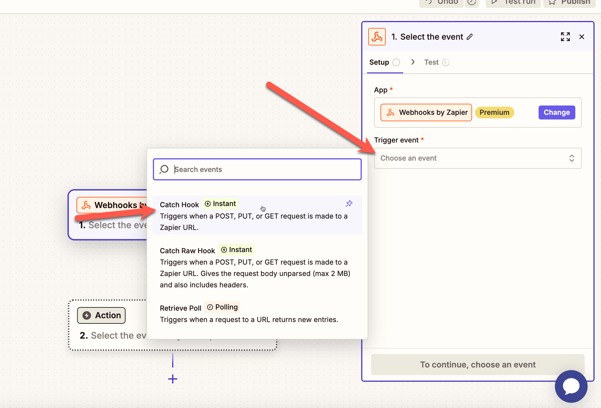
Task: Switch to the Setup tab
Action: (x=379, y=62)
